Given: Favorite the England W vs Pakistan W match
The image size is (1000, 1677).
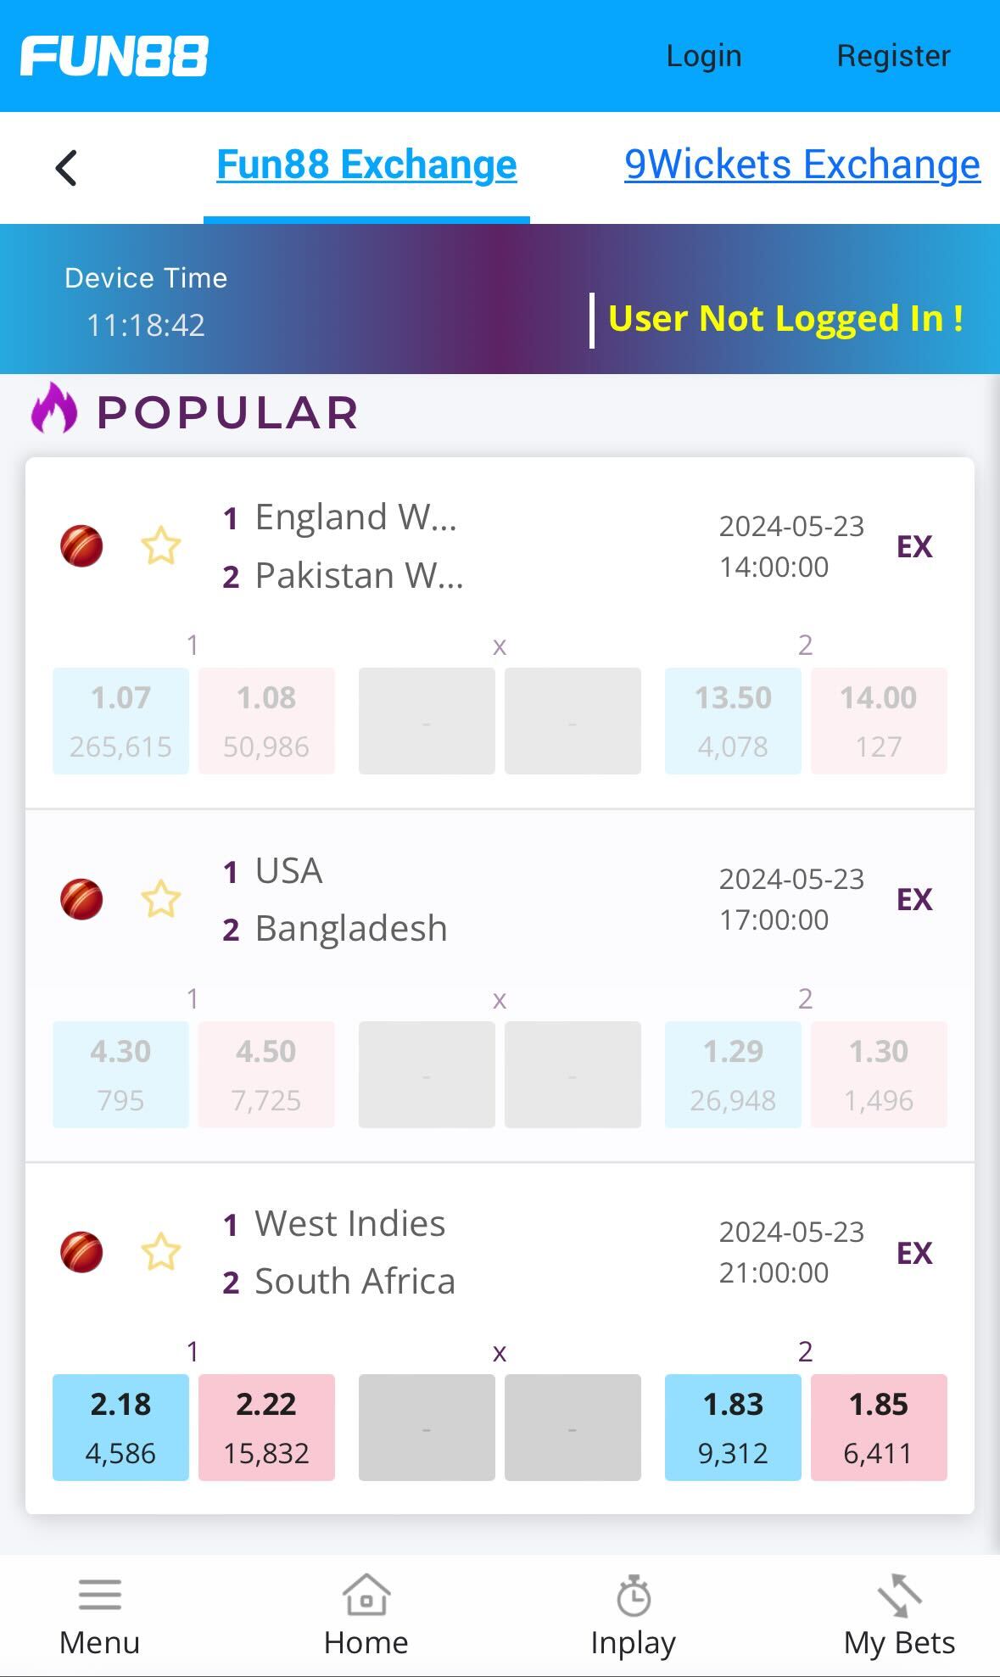Looking at the screenshot, I should coord(160,547).
